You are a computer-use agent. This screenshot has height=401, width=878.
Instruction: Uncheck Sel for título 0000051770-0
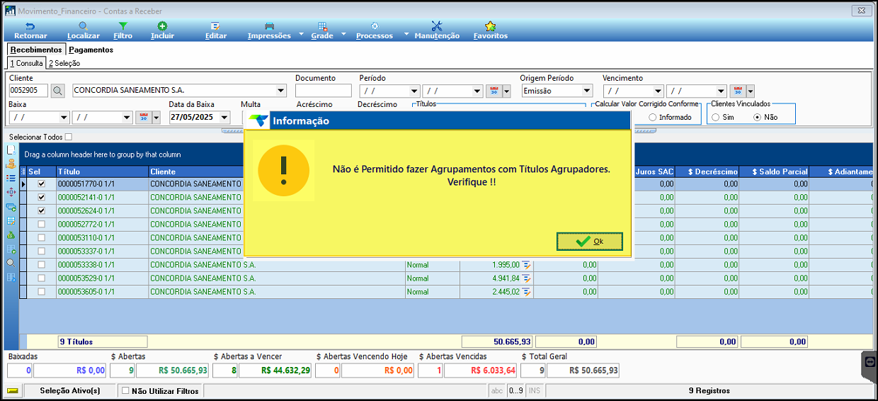[x=41, y=183]
